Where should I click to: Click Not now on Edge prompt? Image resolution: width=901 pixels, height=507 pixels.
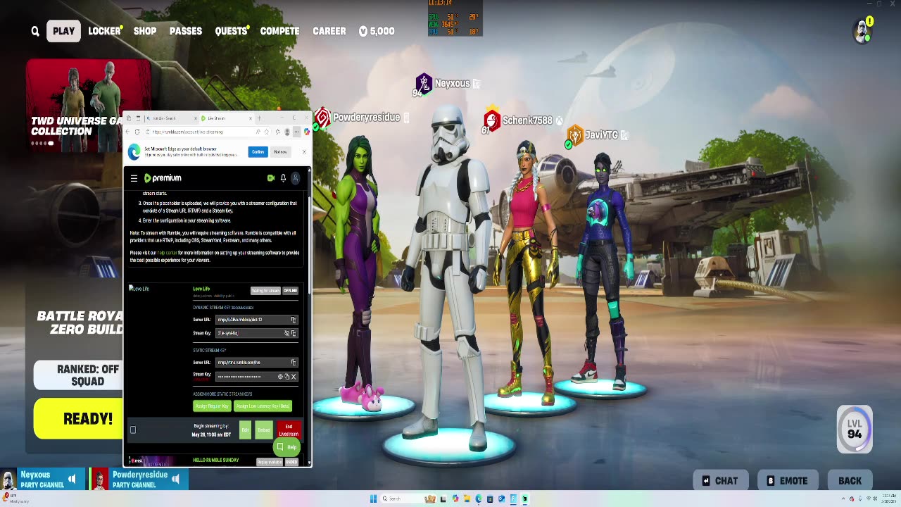coord(280,152)
